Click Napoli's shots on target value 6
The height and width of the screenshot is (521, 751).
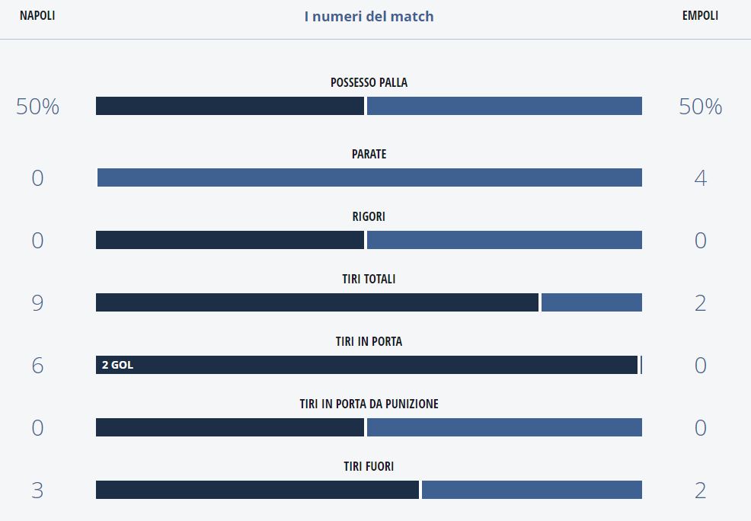[x=37, y=366]
